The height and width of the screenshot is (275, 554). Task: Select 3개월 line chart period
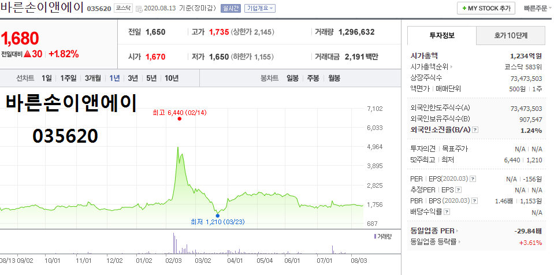tap(93, 78)
